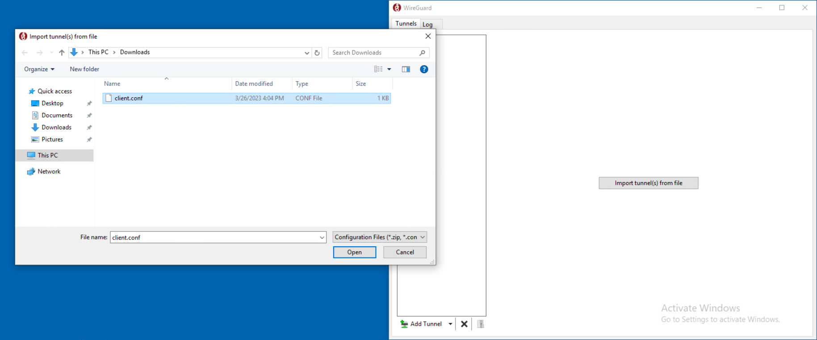
Task: Click the client.conf file icon
Action: pos(109,98)
